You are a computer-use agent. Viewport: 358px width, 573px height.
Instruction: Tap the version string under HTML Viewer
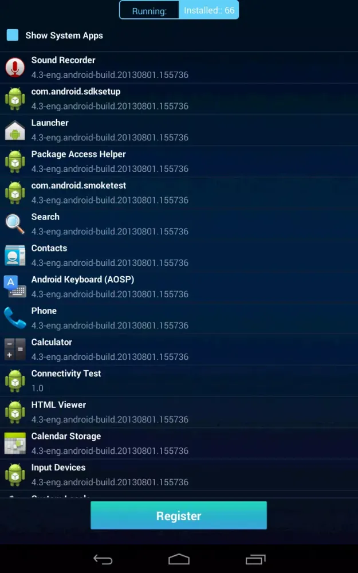pyautogui.click(x=110, y=419)
